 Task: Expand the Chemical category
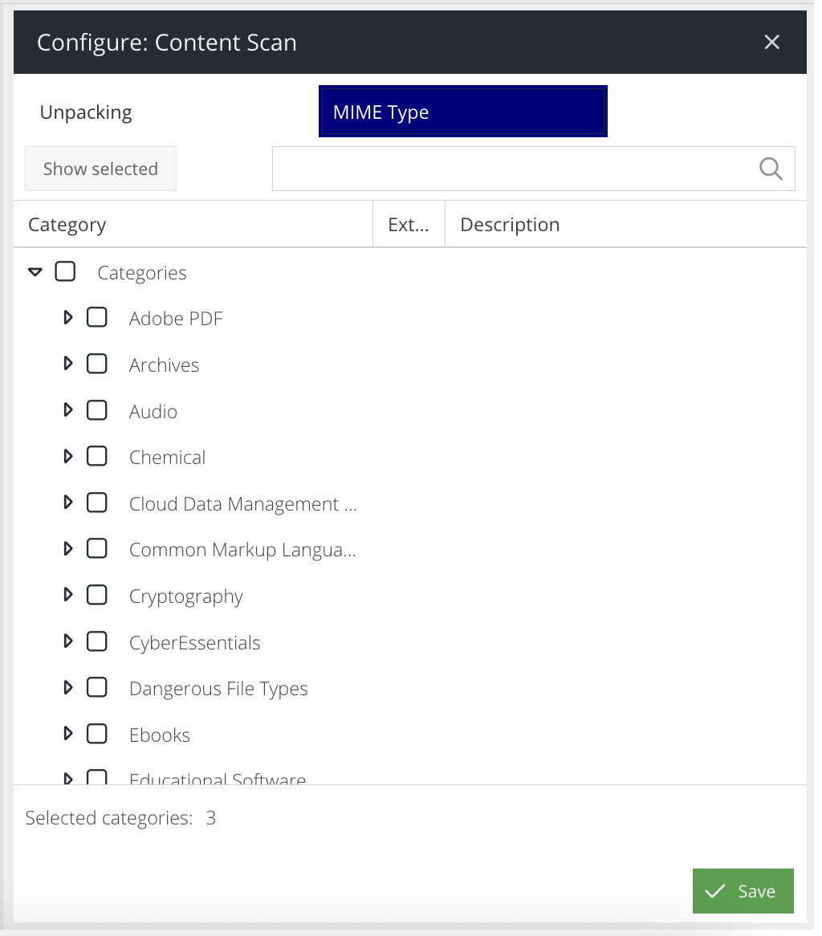[x=68, y=457]
